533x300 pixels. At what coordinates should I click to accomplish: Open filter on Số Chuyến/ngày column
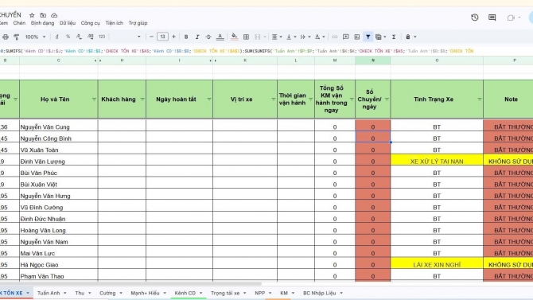(x=387, y=99)
